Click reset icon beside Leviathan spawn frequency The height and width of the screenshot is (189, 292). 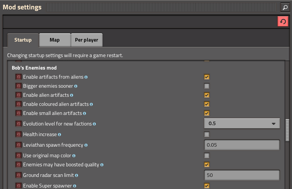click(x=18, y=145)
